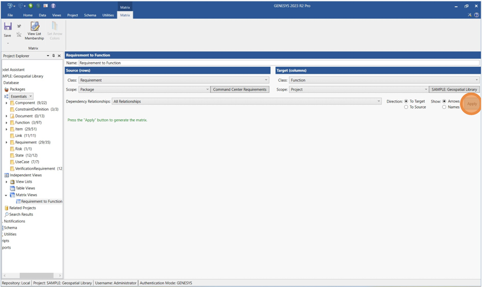Expand the Component folder in the tree
The width and height of the screenshot is (482, 287).
(7, 103)
